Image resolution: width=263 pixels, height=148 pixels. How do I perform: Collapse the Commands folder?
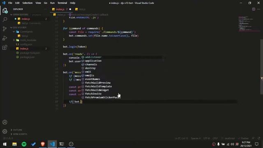tap(14, 32)
